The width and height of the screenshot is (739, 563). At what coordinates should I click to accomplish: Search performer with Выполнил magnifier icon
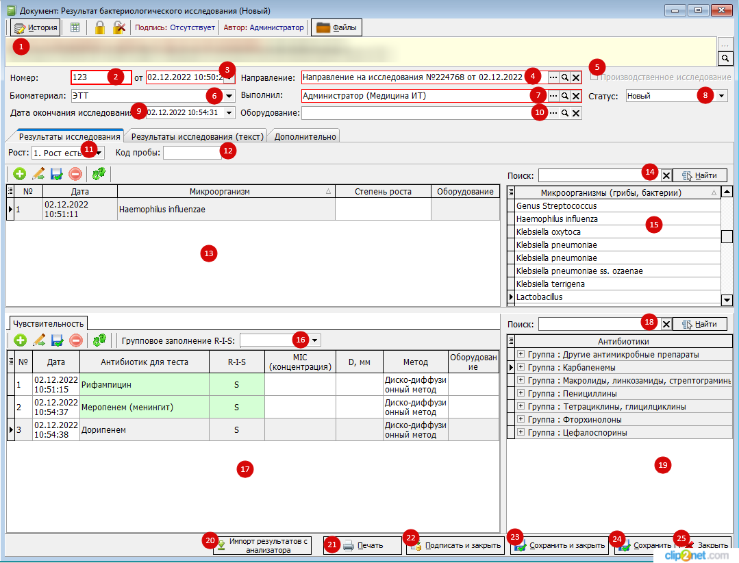[564, 96]
